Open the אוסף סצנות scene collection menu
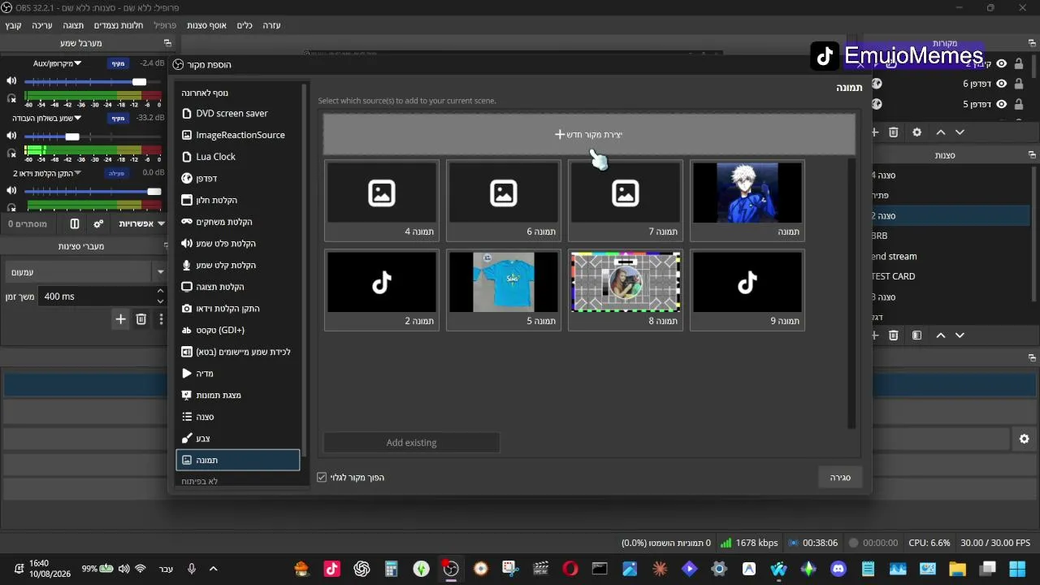The height and width of the screenshot is (585, 1040). [x=207, y=25]
